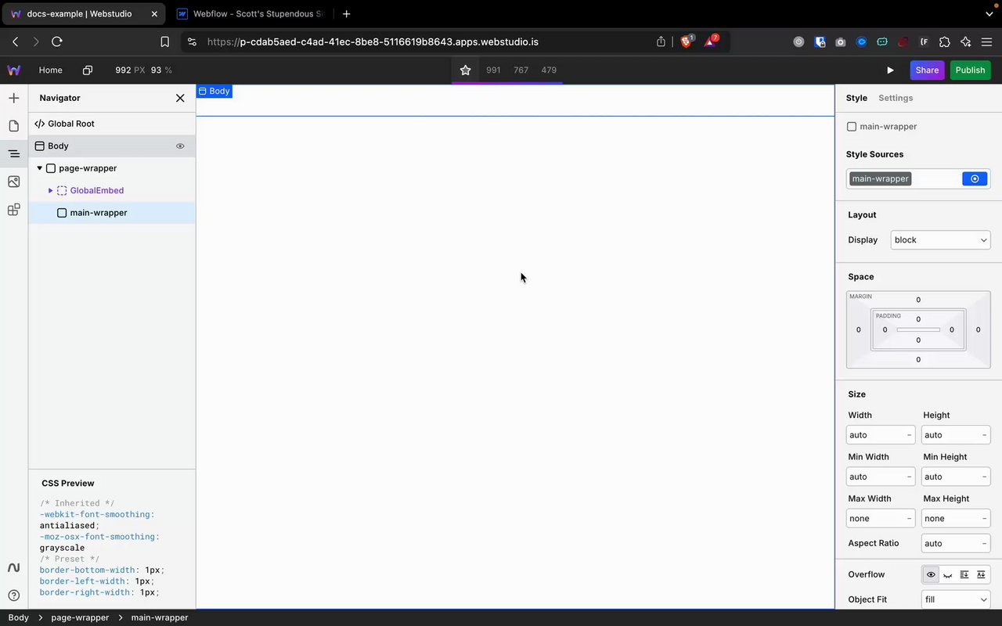Bookmark the page in the browser toolbar
Viewport: 1002px width, 626px height.
click(164, 41)
